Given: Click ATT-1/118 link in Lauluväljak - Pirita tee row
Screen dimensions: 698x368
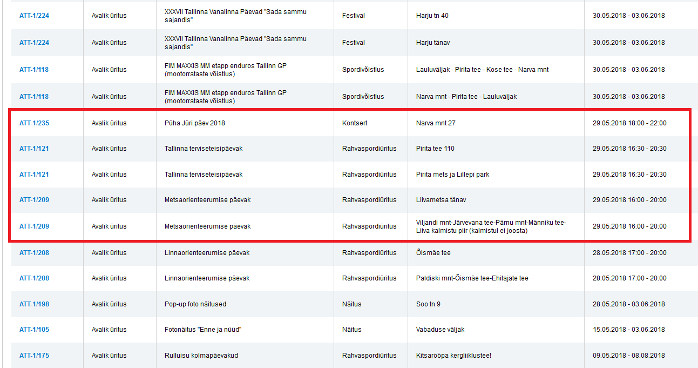Looking at the screenshot, I should tap(34, 70).
